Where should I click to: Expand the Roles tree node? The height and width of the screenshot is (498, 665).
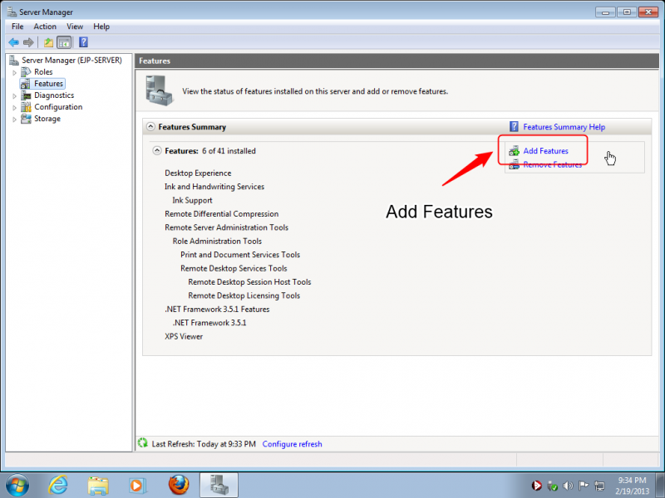(14, 72)
